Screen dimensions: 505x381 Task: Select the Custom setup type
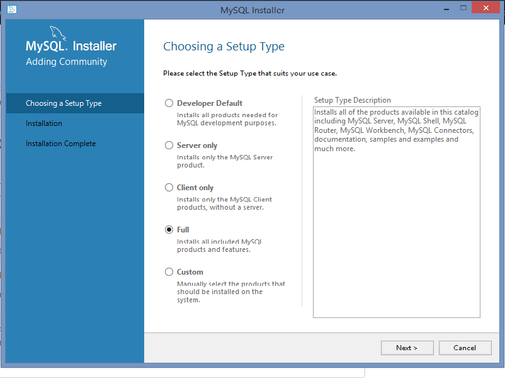(169, 271)
